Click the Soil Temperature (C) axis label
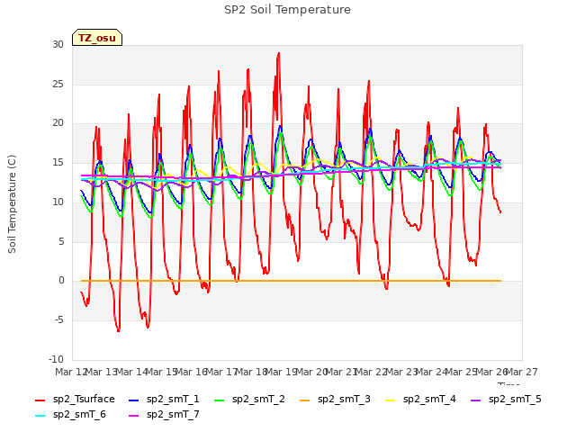The height and width of the screenshot is (432, 576). point(12,204)
